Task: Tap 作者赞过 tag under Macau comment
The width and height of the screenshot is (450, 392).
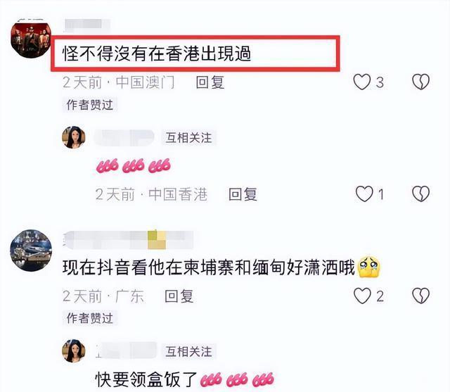Action: (90, 105)
